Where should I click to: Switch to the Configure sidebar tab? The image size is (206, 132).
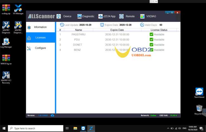tap(40, 48)
